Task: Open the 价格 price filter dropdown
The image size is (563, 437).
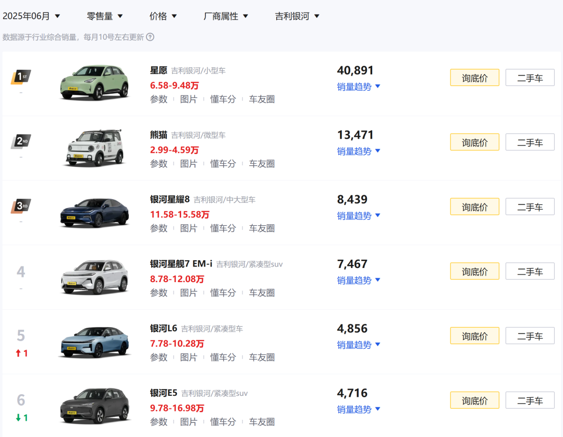Action: (x=163, y=16)
